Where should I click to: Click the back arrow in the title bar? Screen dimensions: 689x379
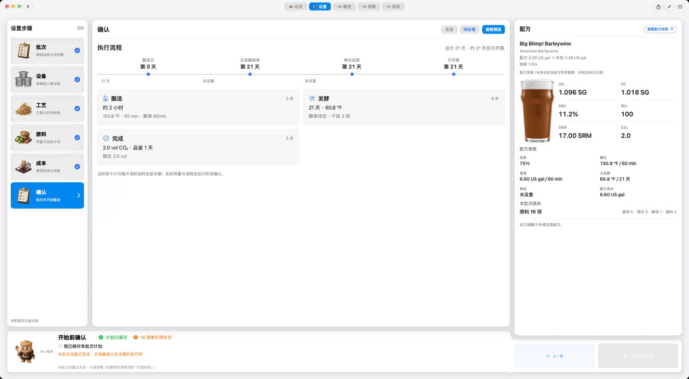[28, 7]
